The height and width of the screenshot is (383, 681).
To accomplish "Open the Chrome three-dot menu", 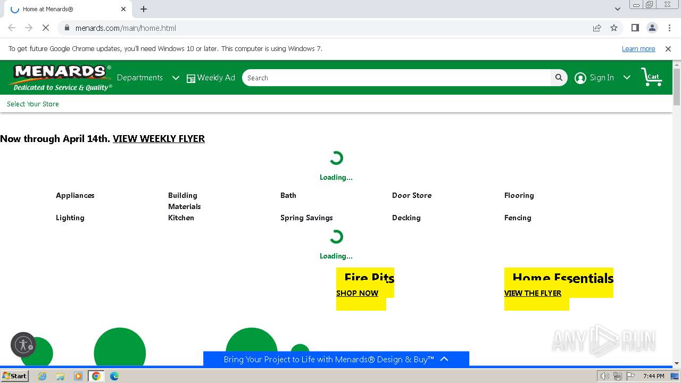I will (669, 28).
